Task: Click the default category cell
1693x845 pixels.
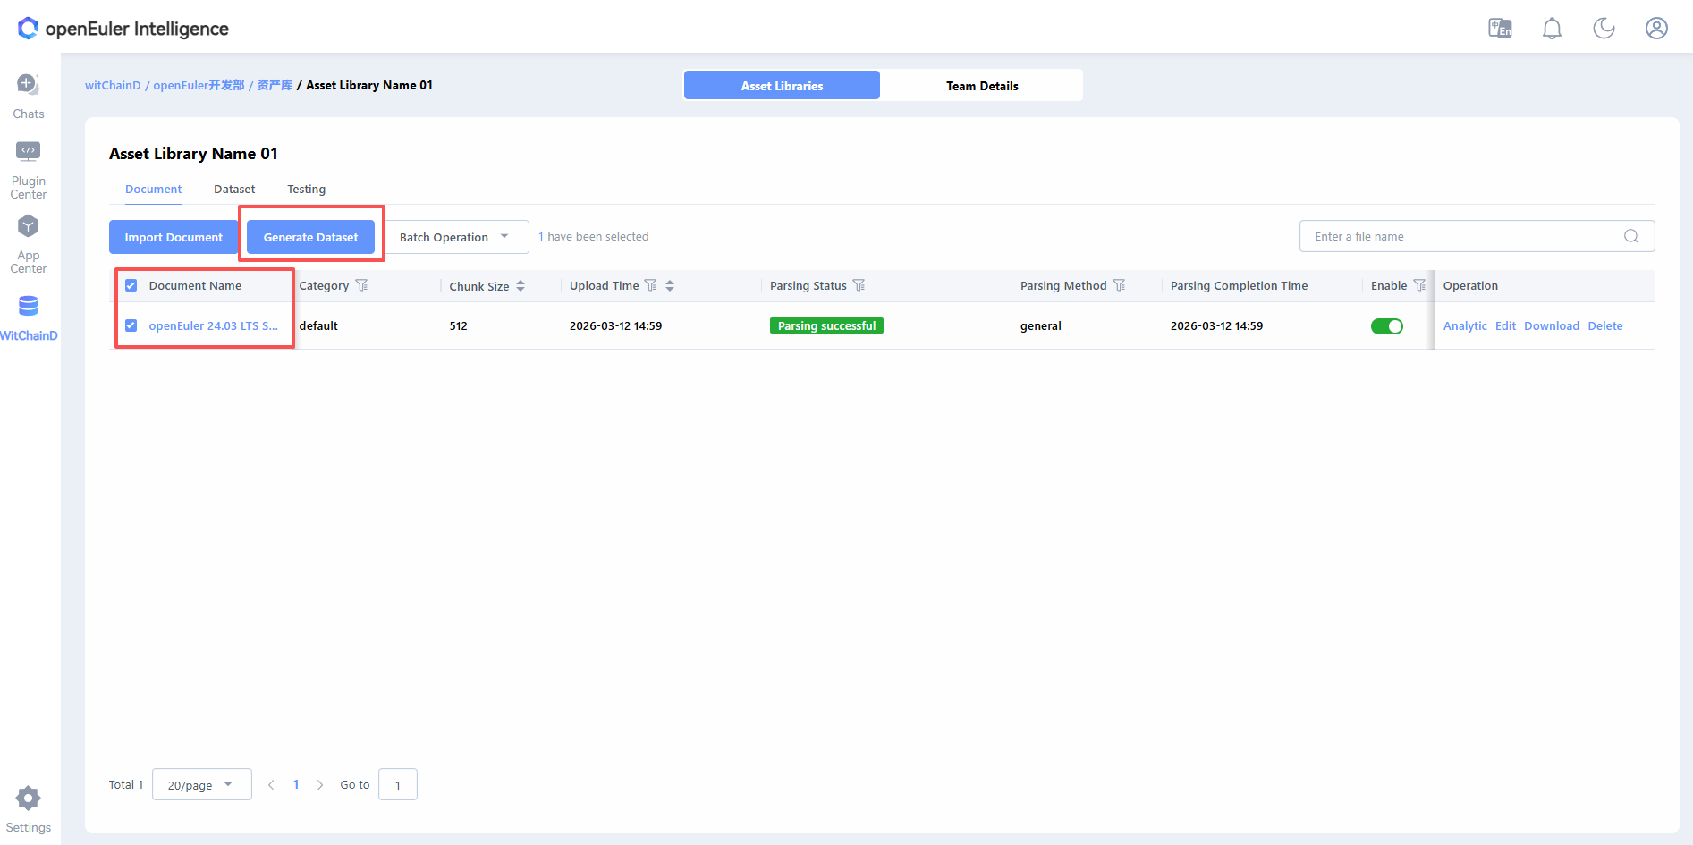Action: 318,326
